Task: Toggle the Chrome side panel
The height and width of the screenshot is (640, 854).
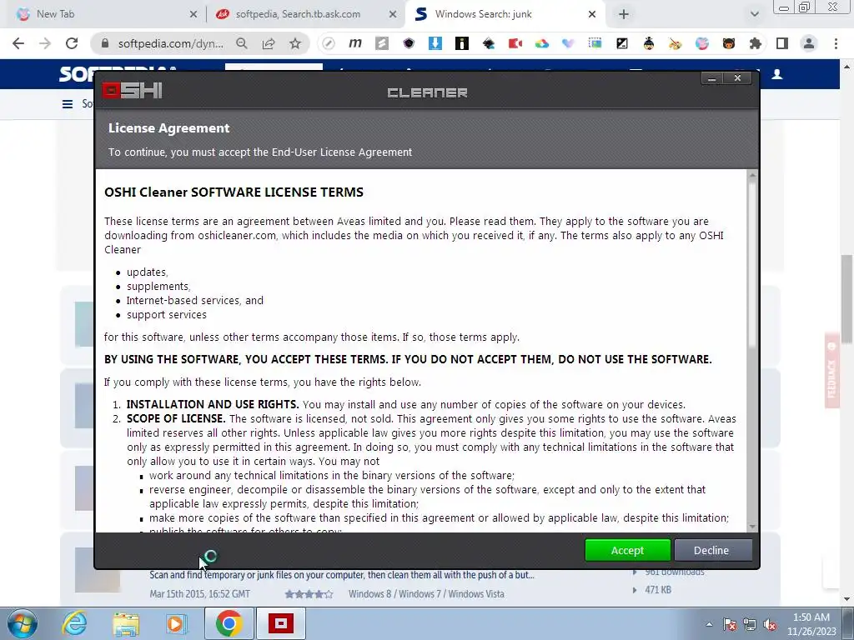Action: [x=782, y=43]
